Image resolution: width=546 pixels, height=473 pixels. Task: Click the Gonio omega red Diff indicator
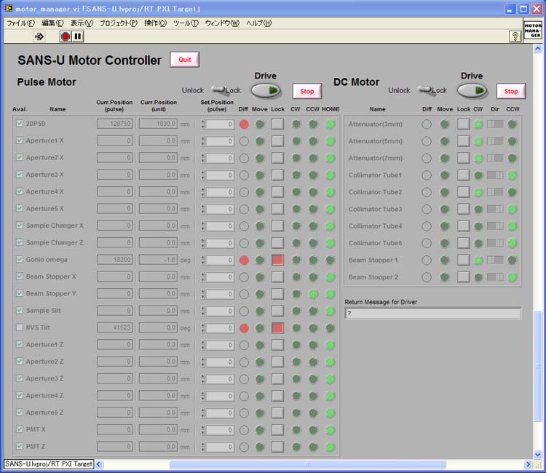244,260
